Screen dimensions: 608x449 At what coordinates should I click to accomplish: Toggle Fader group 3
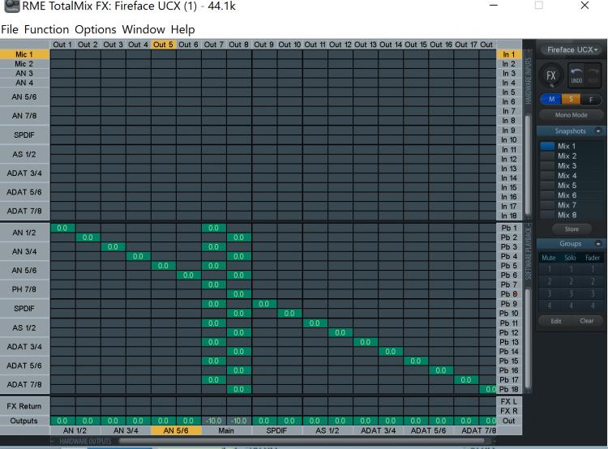point(593,293)
